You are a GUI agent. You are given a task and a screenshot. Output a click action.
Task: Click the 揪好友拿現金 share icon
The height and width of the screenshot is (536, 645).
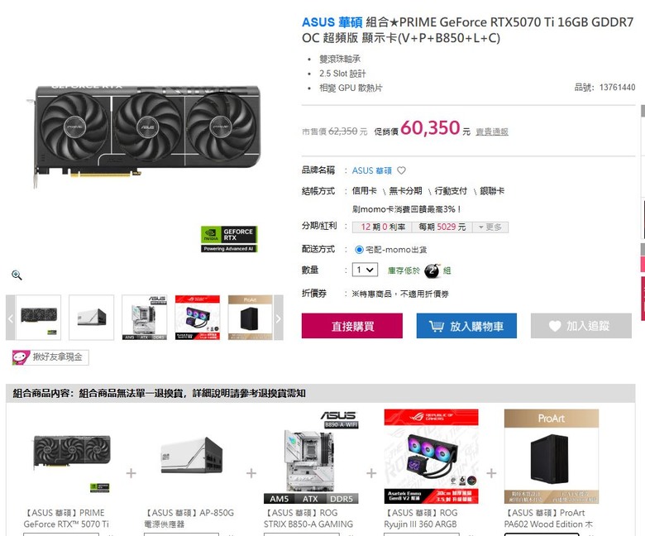21,357
